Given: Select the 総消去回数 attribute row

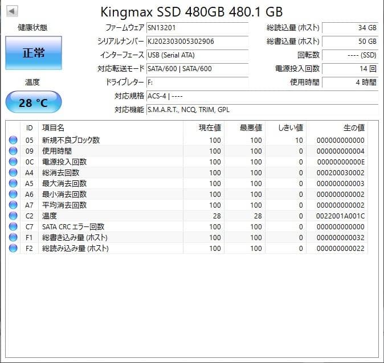Looking at the screenshot, I should [x=187, y=172].
